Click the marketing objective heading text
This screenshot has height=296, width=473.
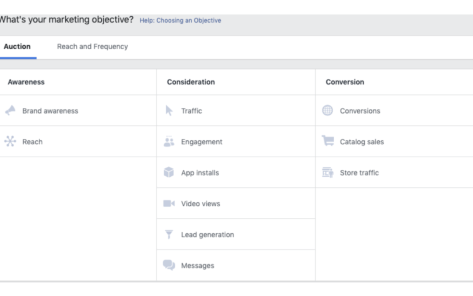pos(66,20)
